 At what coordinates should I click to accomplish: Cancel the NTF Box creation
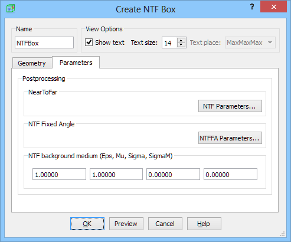tap(165, 224)
